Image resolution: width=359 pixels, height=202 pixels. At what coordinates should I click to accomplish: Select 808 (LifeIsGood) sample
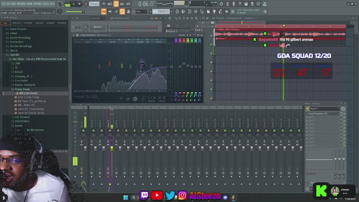[x=28, y=93]
